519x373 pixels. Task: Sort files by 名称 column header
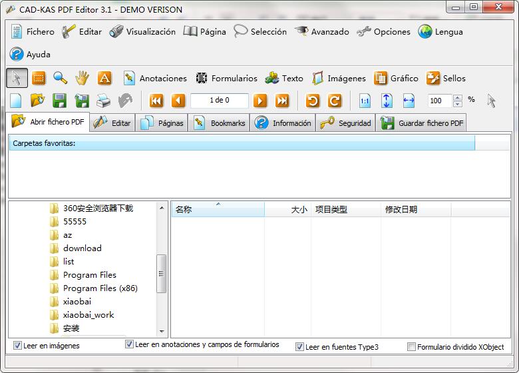pyautogui.click(x=217, y=210)
